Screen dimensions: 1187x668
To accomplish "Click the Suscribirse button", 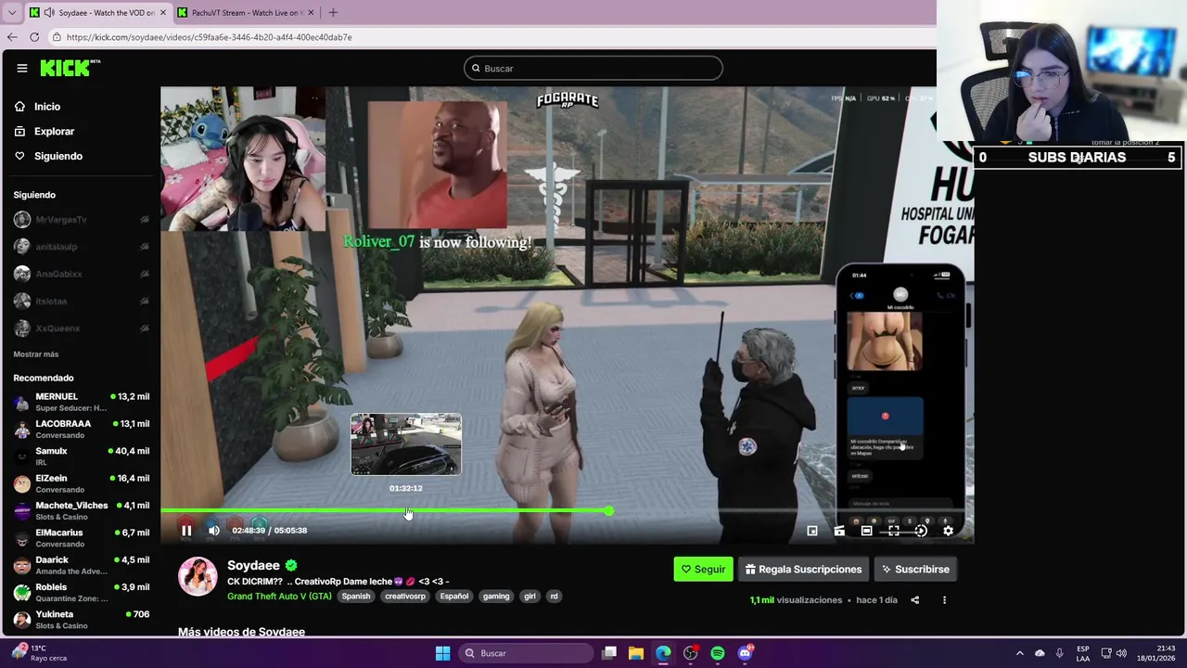I will 915,570.
